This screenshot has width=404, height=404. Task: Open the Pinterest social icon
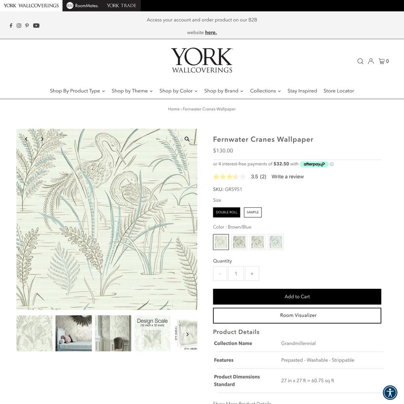27,25
